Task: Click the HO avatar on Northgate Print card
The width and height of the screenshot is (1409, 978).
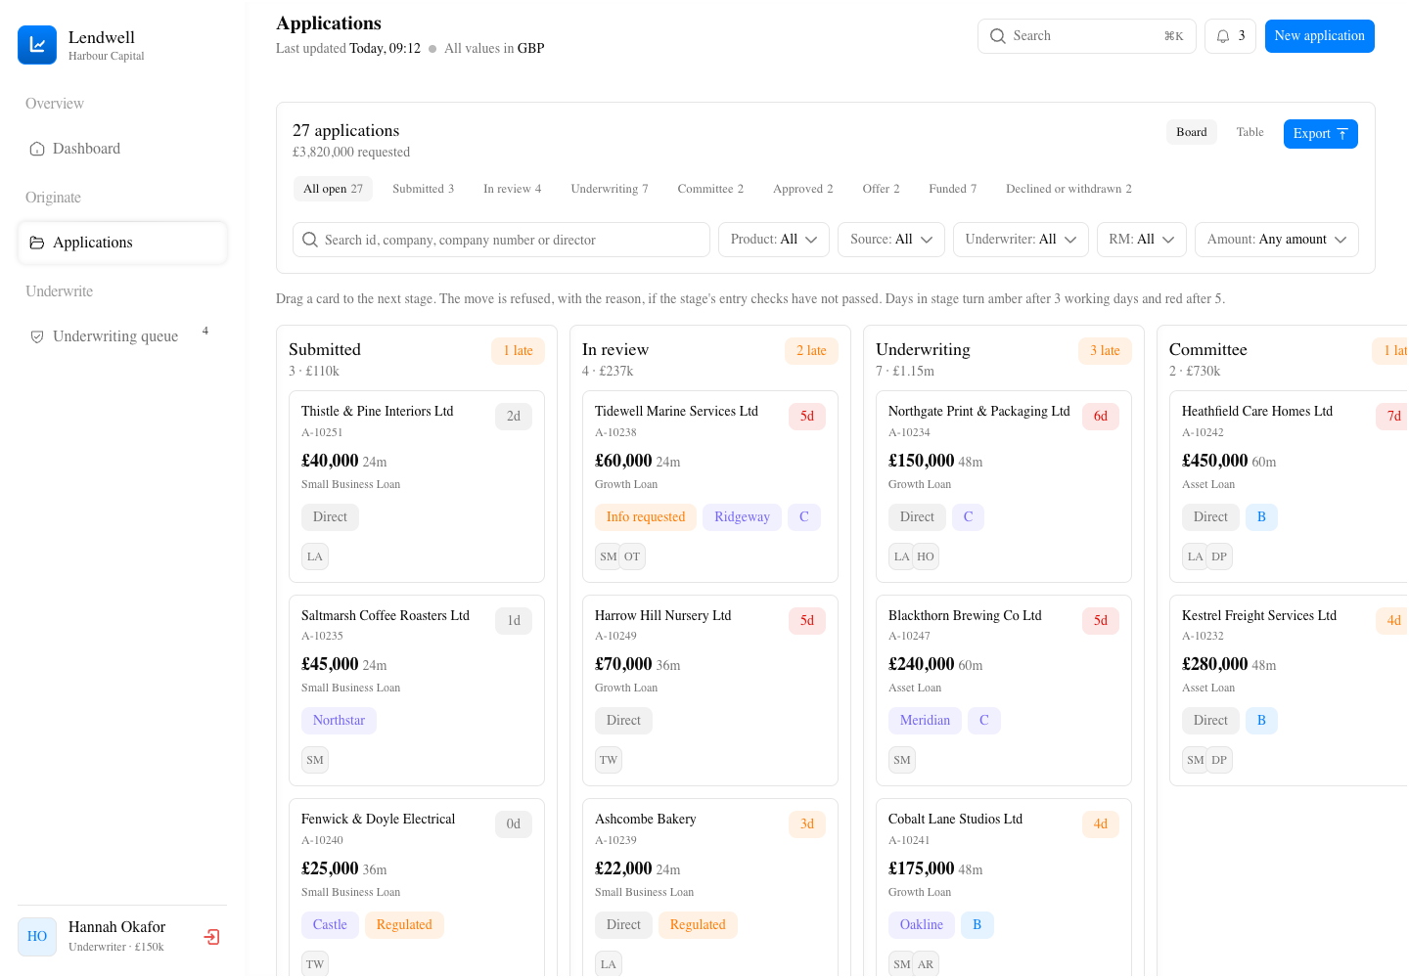Action: 926,556
